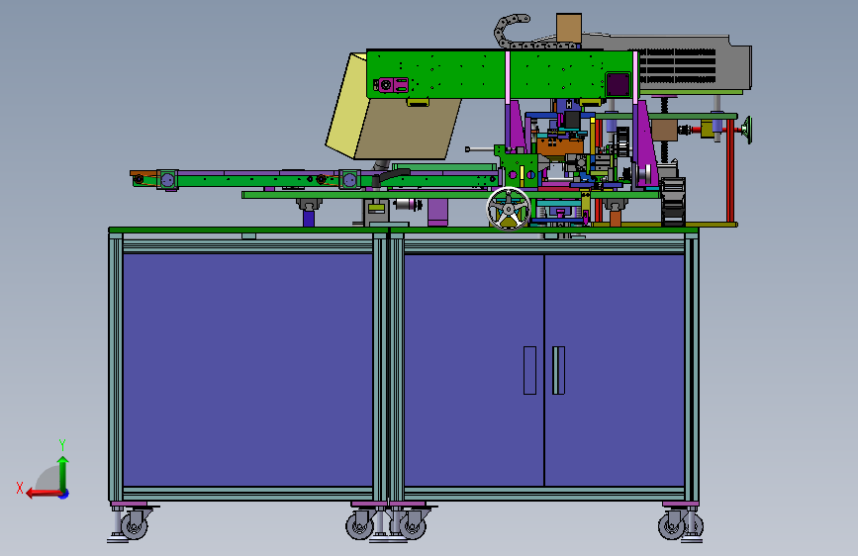
Task: Select the blue support post under the conveyor plate
Action: (309, 218)
